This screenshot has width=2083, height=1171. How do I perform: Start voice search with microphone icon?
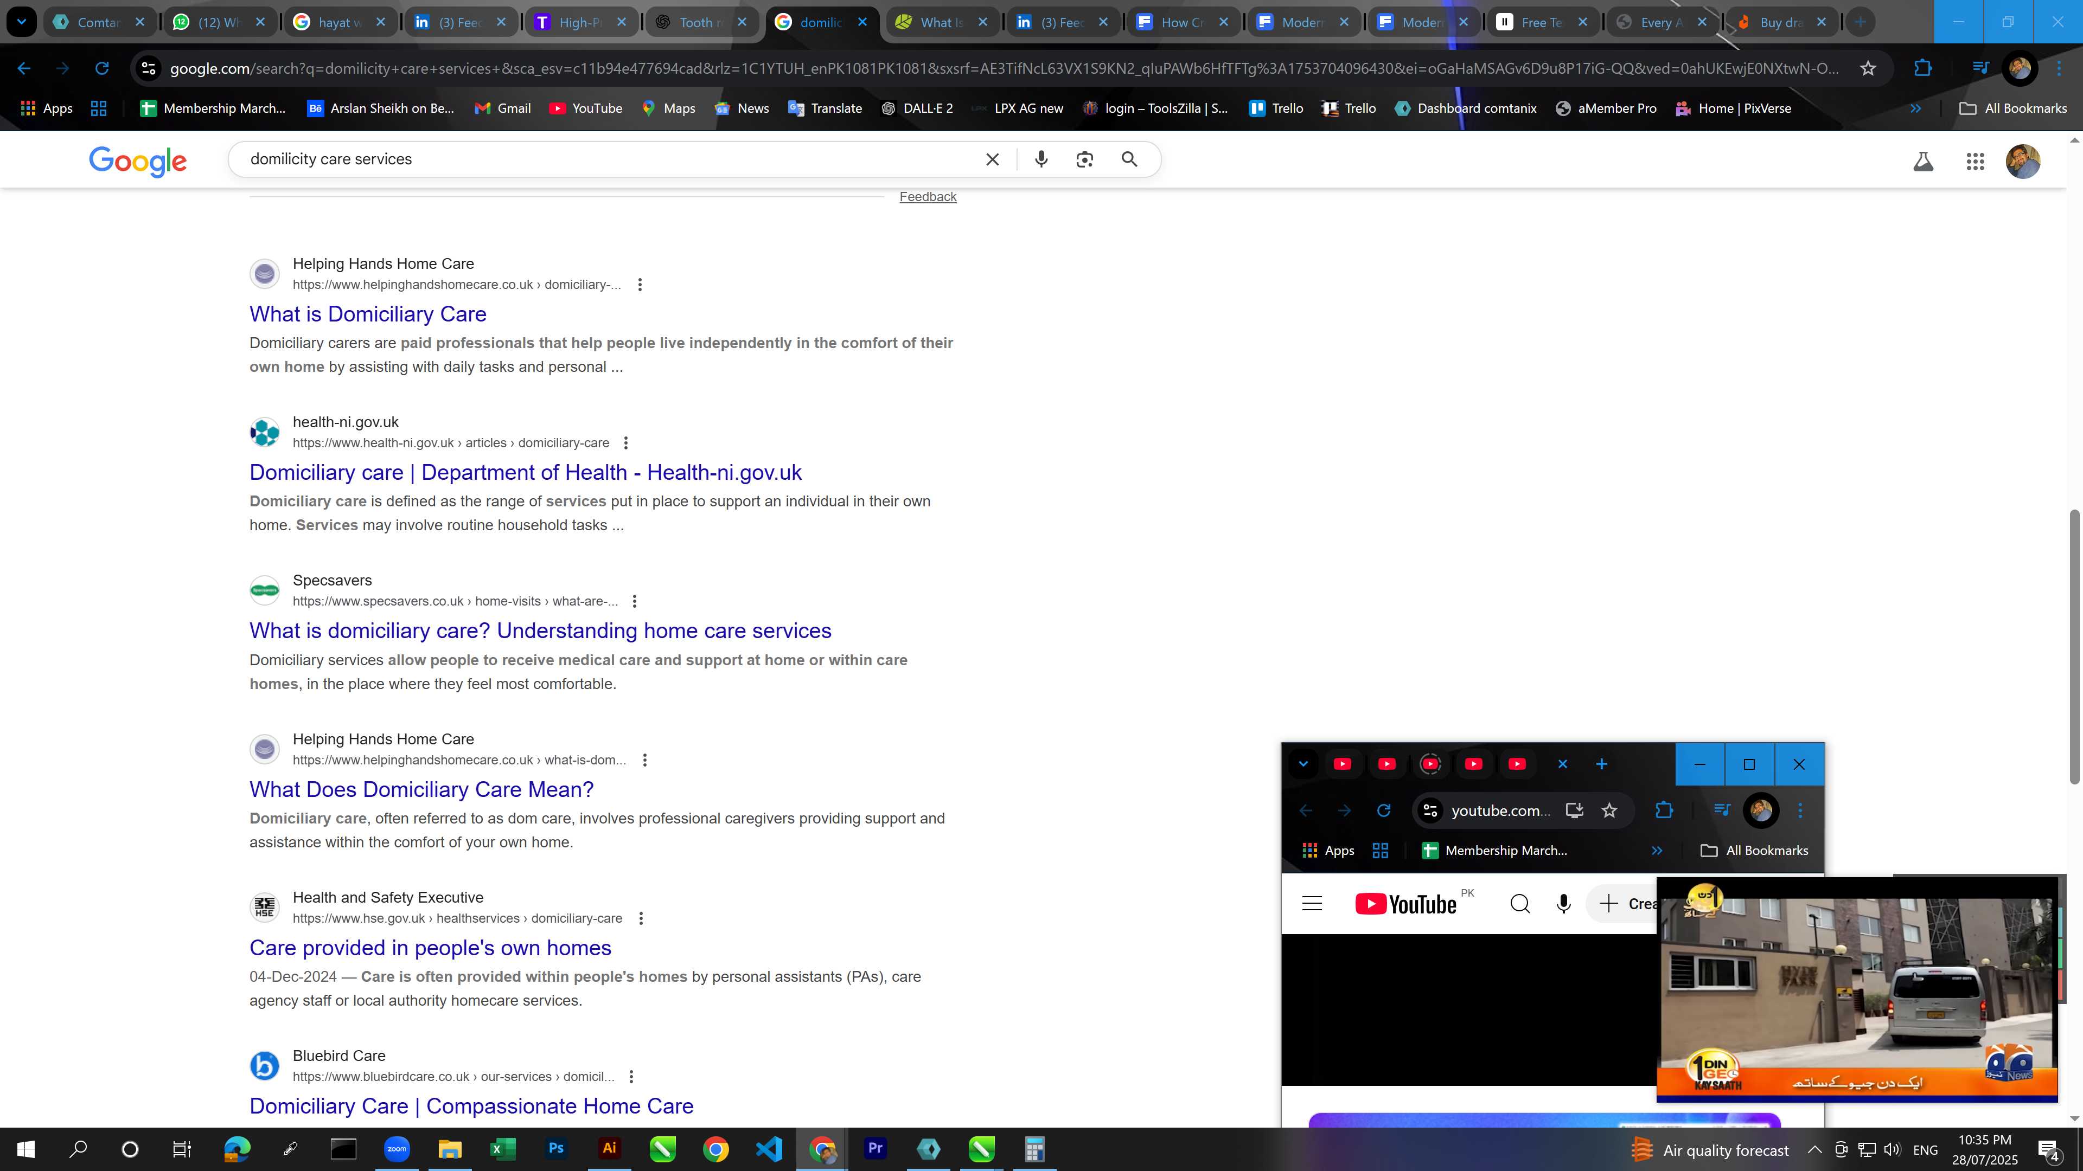[x=1041, y=159]
